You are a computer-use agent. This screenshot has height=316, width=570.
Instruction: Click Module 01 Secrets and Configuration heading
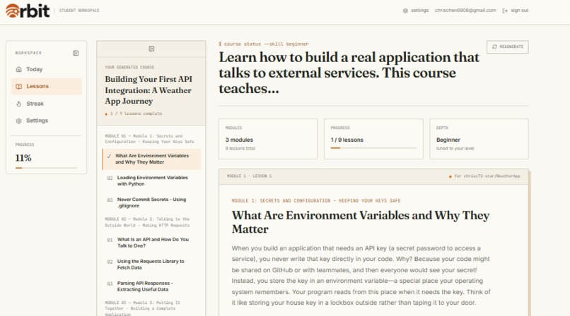point(150,139)
